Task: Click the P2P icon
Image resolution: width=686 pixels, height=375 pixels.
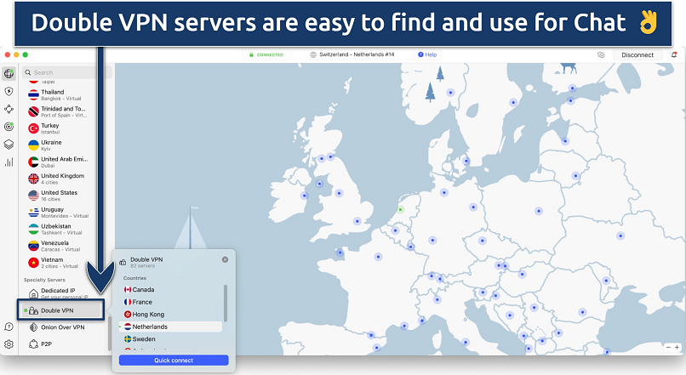Action: click(x=33, y=344)
